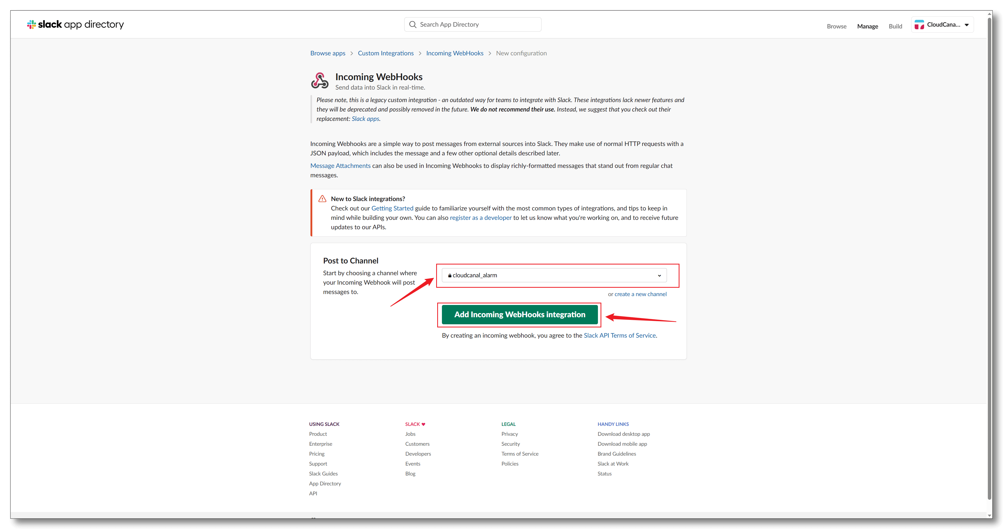Click the warning triangle icon
Viewport: 1003px width, 529px height.
tap(322, 199)
